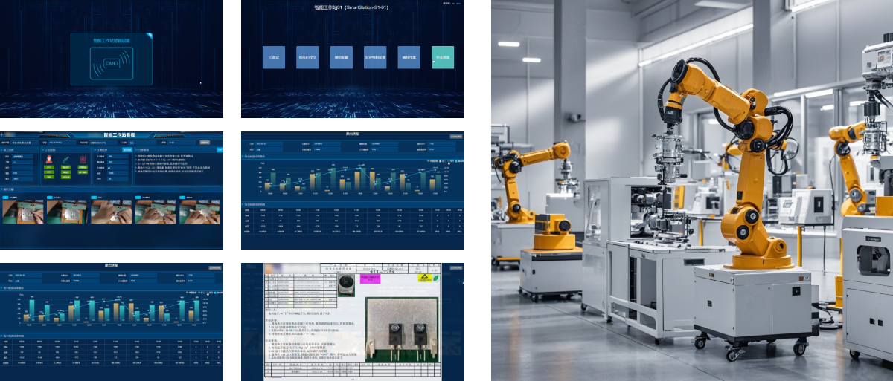Open the SOP物料配置 tile

375,57
